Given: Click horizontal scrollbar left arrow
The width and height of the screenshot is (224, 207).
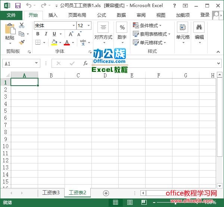Looking at the screenshot, I should pos(143,193).
